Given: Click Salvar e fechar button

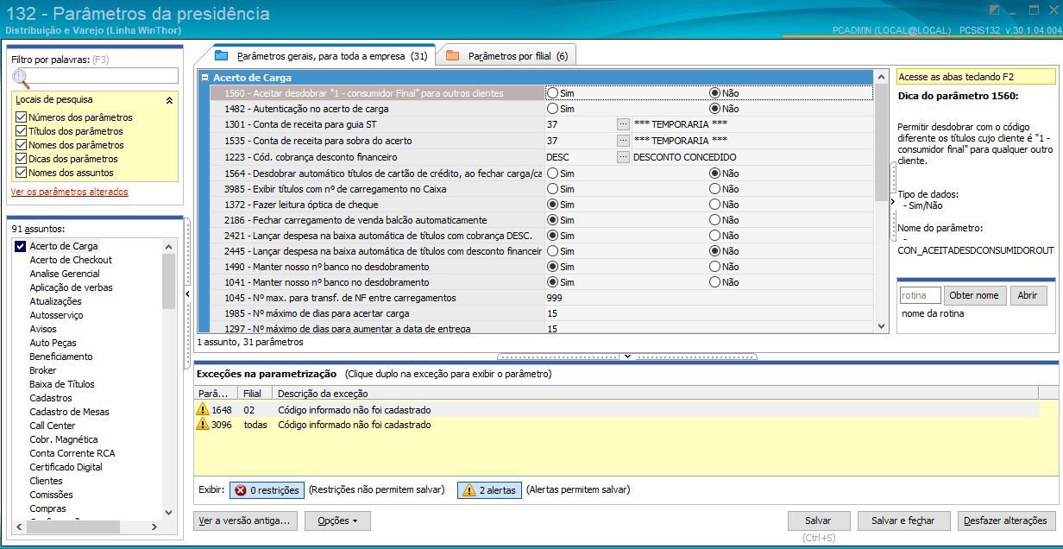Looking at the screenshot, I should [x=903, y=521].
